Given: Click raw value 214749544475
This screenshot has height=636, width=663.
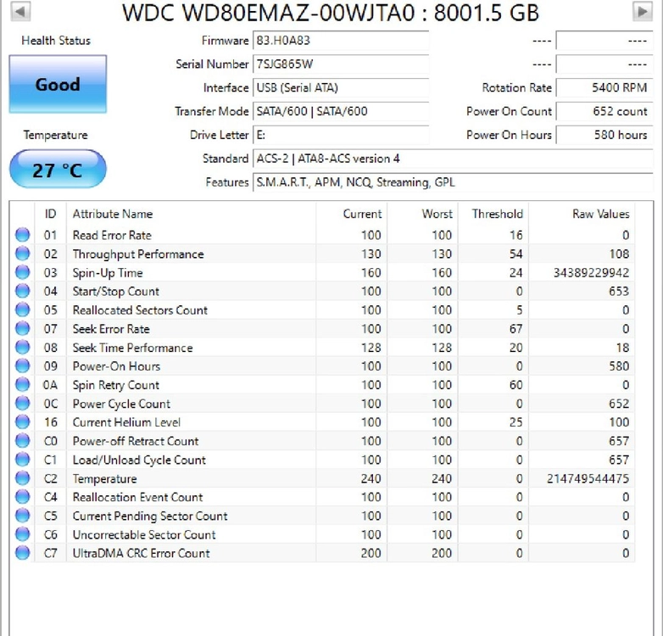Looking at the screenshot, I should coord(588,478).
